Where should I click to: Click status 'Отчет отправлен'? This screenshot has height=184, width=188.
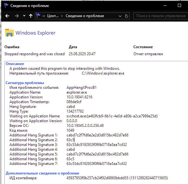click(148, 54)
